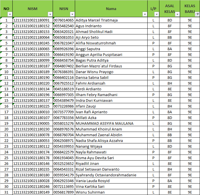Select the name cell Risma Ayu Devita Sari
Image resolution: width=200 pixels, height=195 pixels.
point(111,158)
